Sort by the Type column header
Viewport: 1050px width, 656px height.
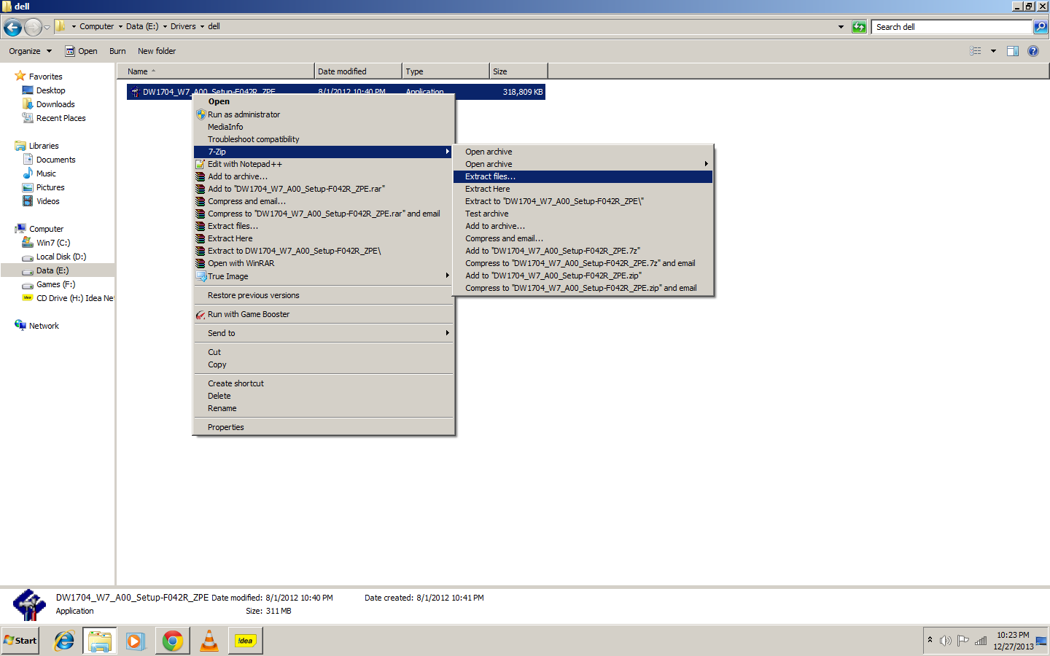tap(446, 71)
